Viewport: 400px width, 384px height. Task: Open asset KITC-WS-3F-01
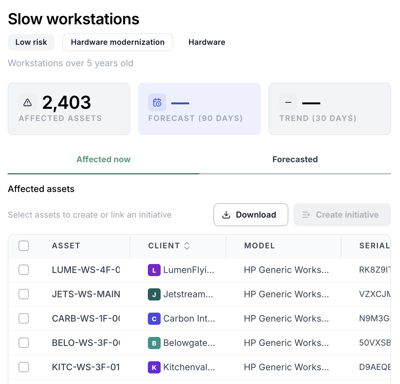point(86,367)
